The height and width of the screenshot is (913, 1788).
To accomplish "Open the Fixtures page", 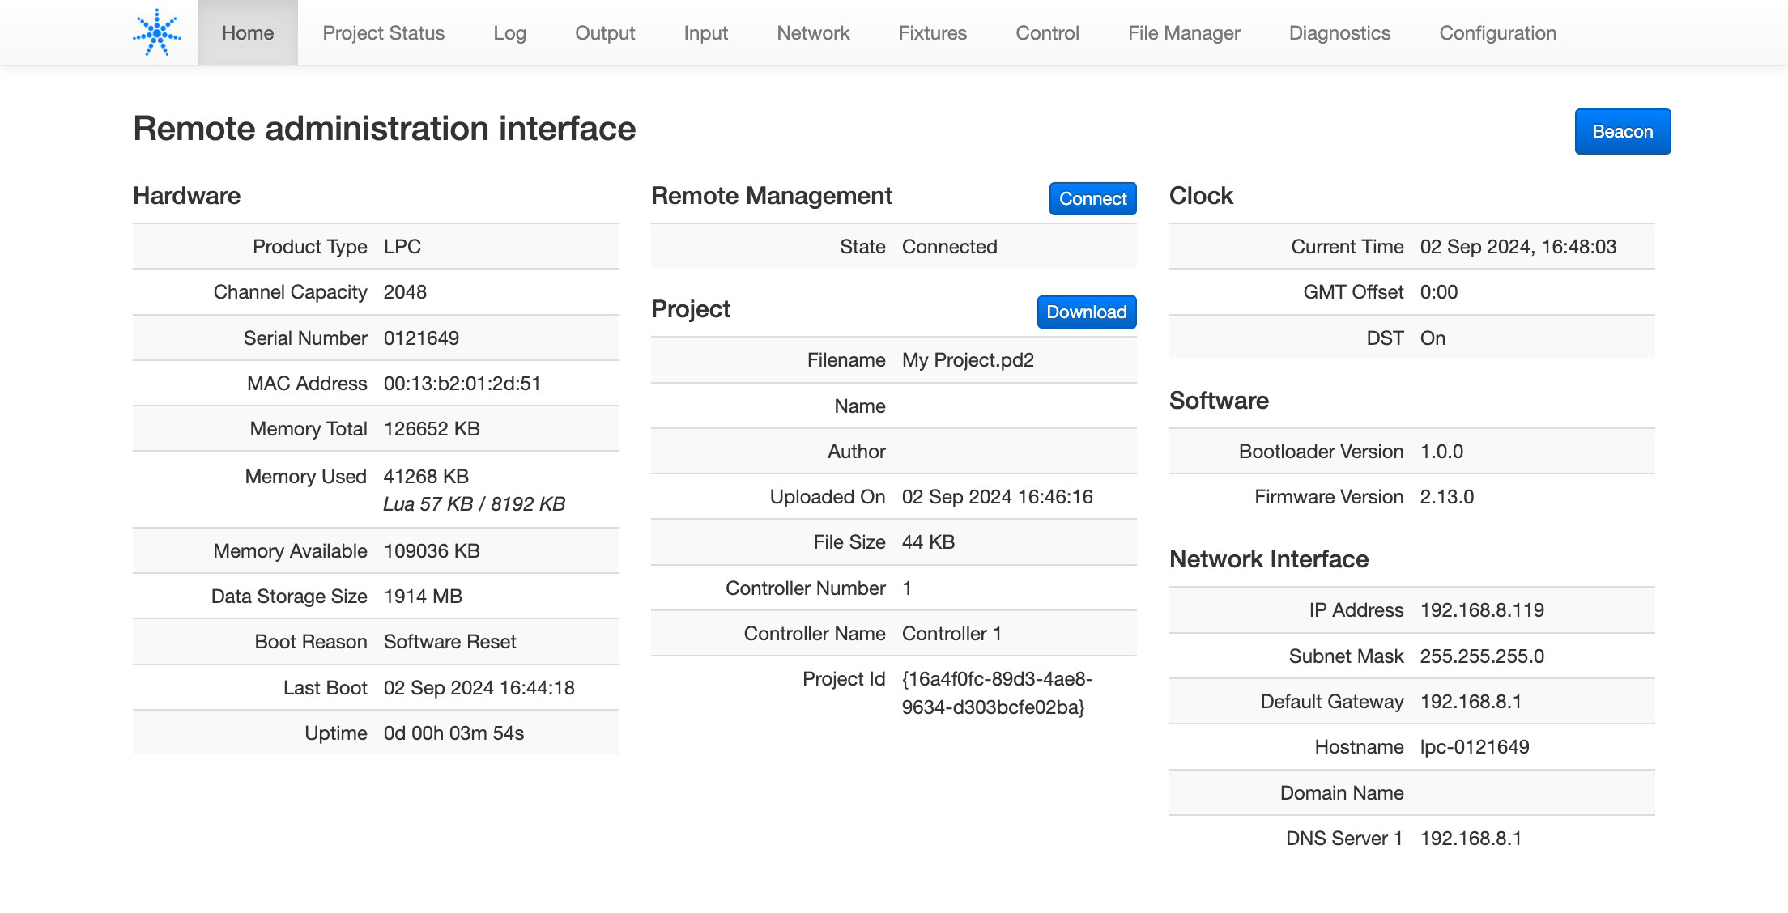I will [932, 33].
